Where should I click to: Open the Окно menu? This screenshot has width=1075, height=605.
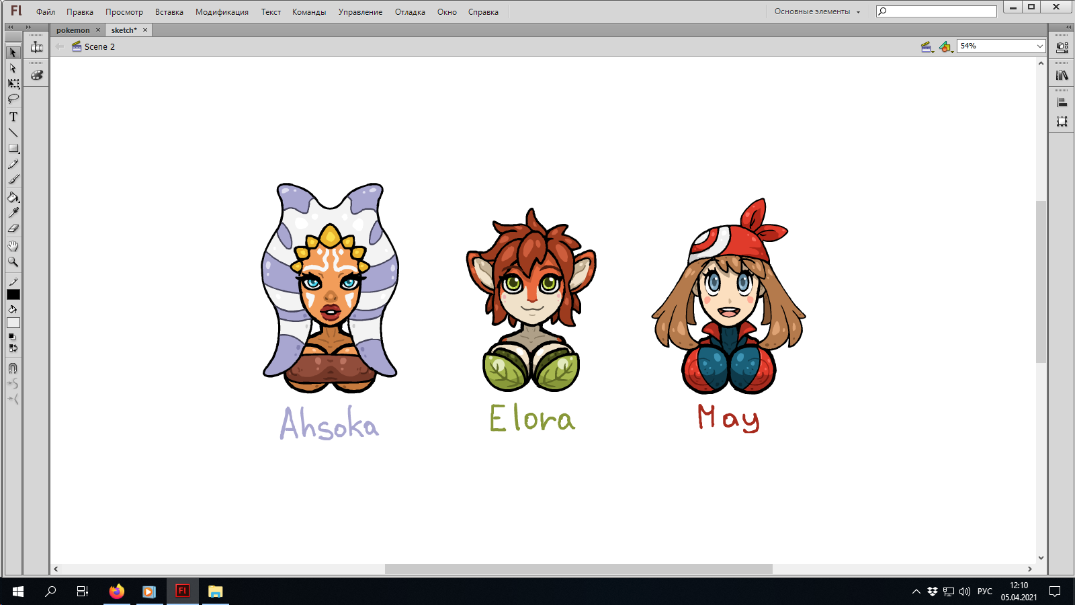click(447, 12)
